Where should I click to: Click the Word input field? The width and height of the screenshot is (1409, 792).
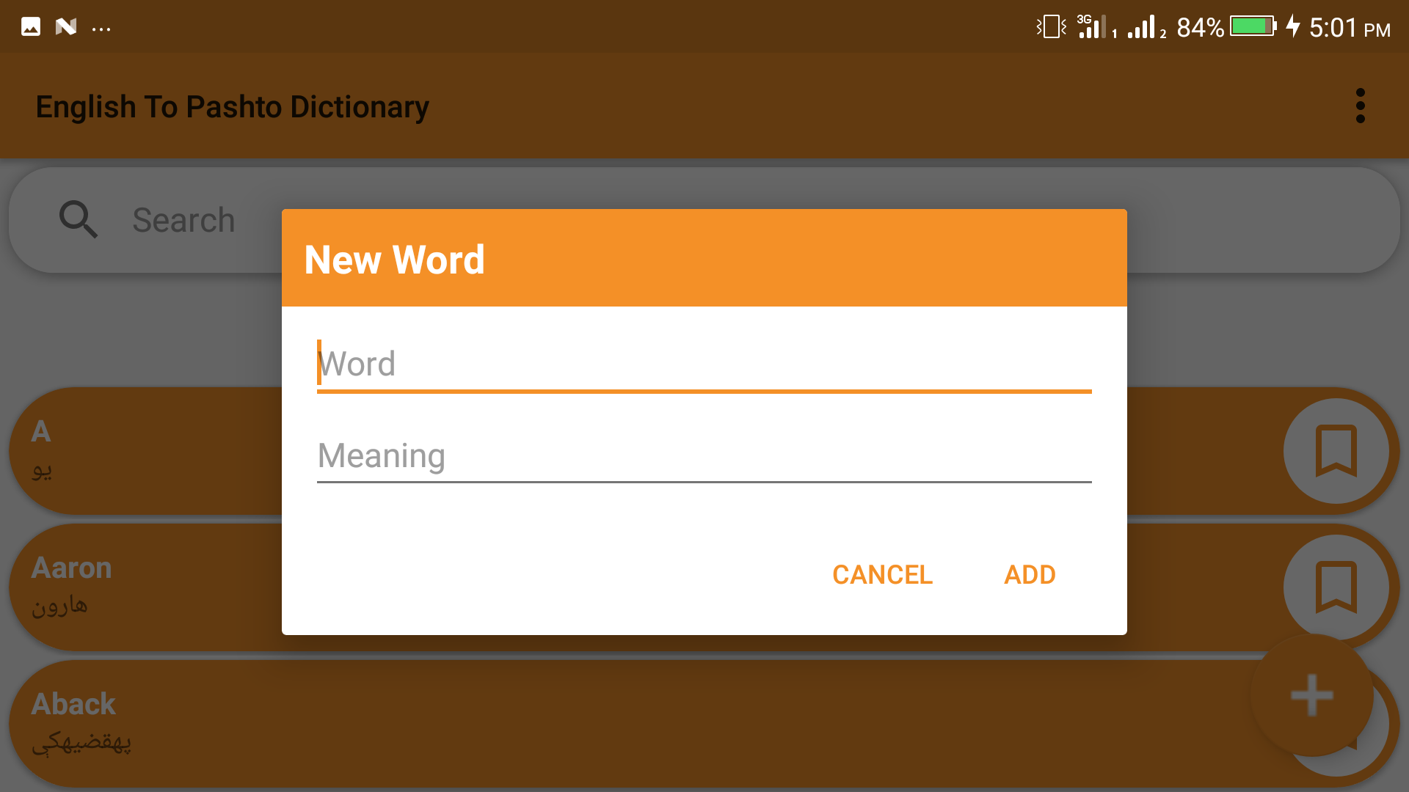(x=704, y=364)
